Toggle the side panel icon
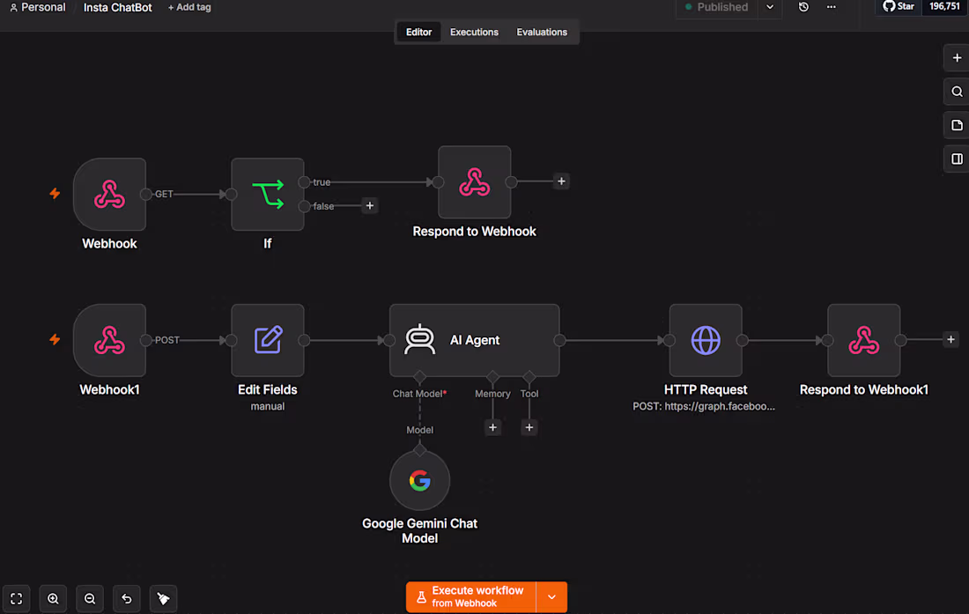Screen dimensions: 969x614 point(957,159)
